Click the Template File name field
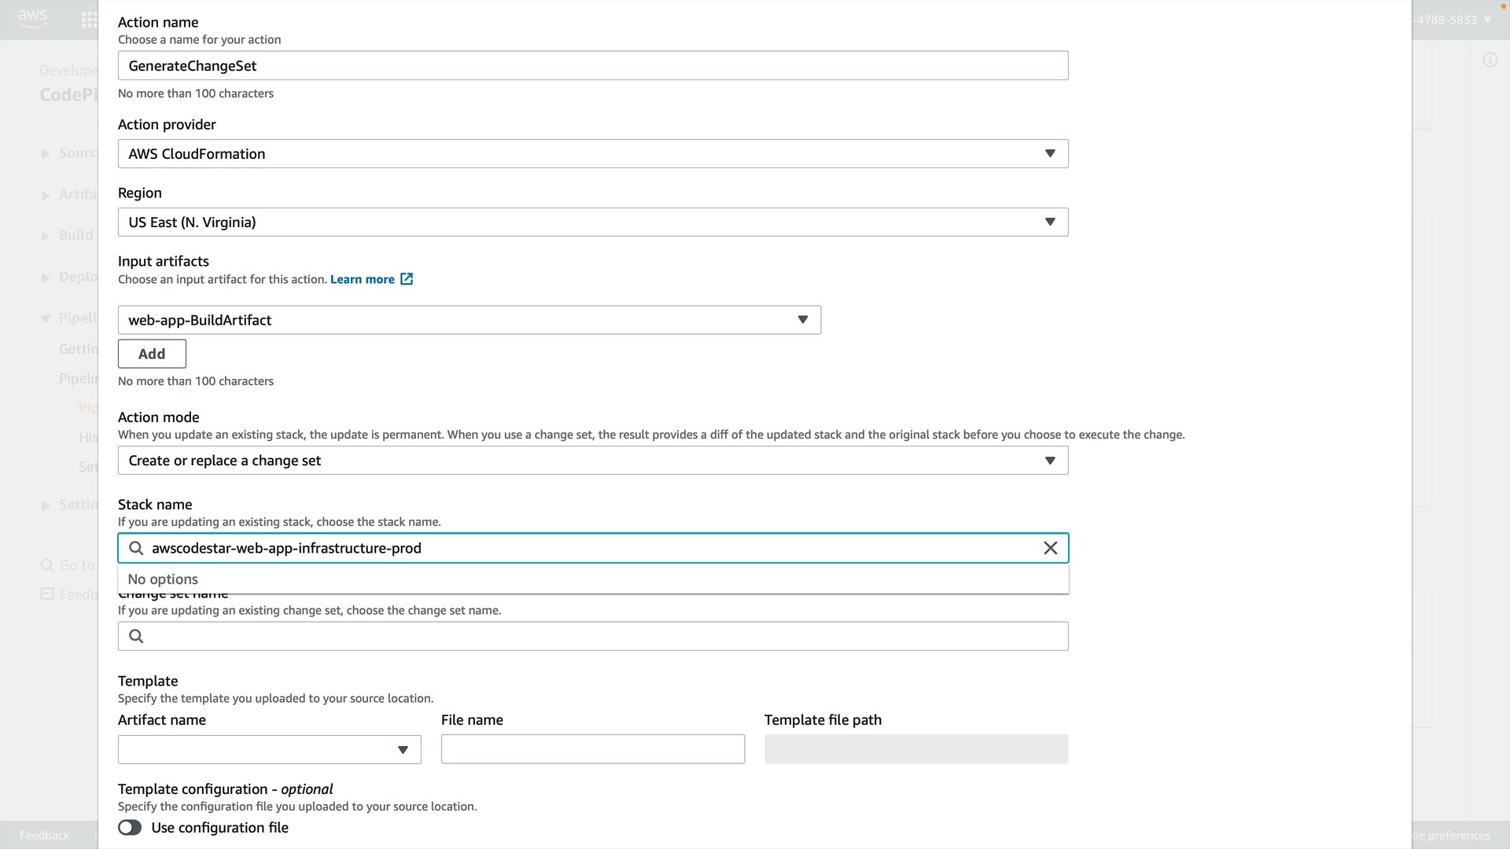The width and height of the screenshot is (1510, 849). click(x=592, y=749)
